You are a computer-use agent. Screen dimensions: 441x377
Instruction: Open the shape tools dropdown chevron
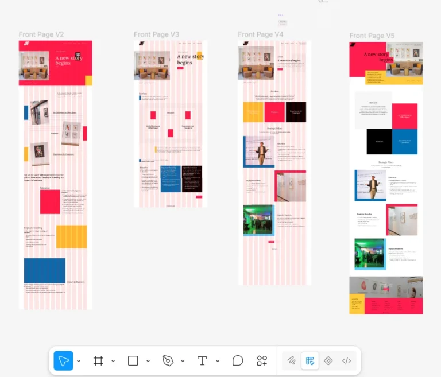tap(148, 361)
